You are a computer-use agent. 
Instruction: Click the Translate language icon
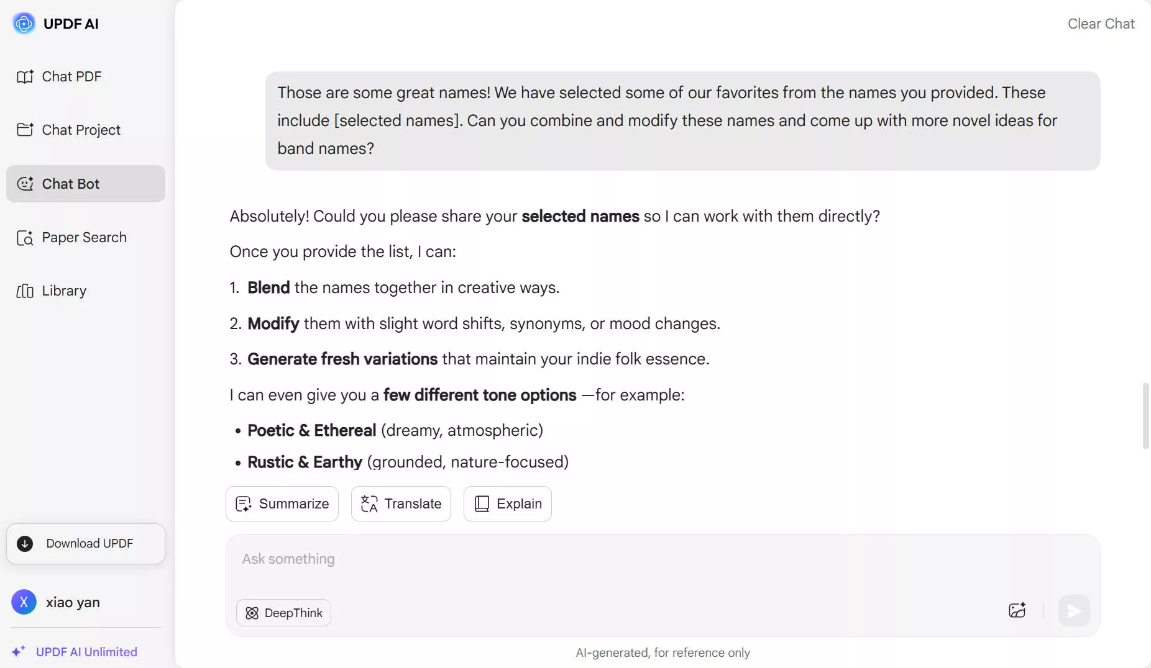coord(369,504)
